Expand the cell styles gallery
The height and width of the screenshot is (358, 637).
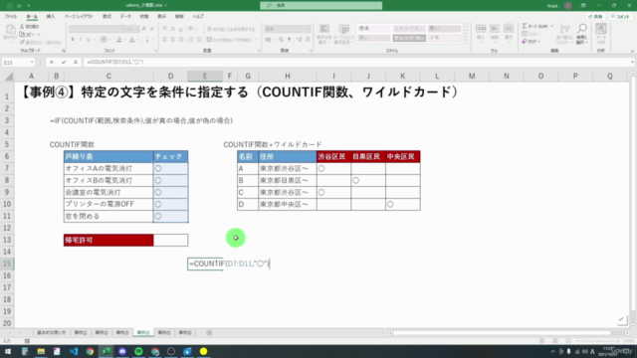point(465,41)
